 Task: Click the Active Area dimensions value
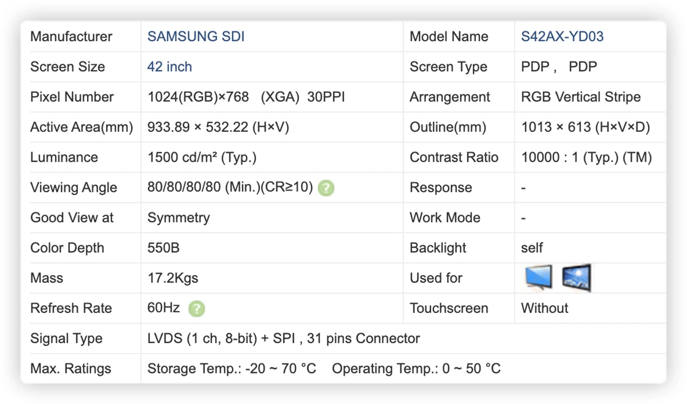(x=218, y=127)
